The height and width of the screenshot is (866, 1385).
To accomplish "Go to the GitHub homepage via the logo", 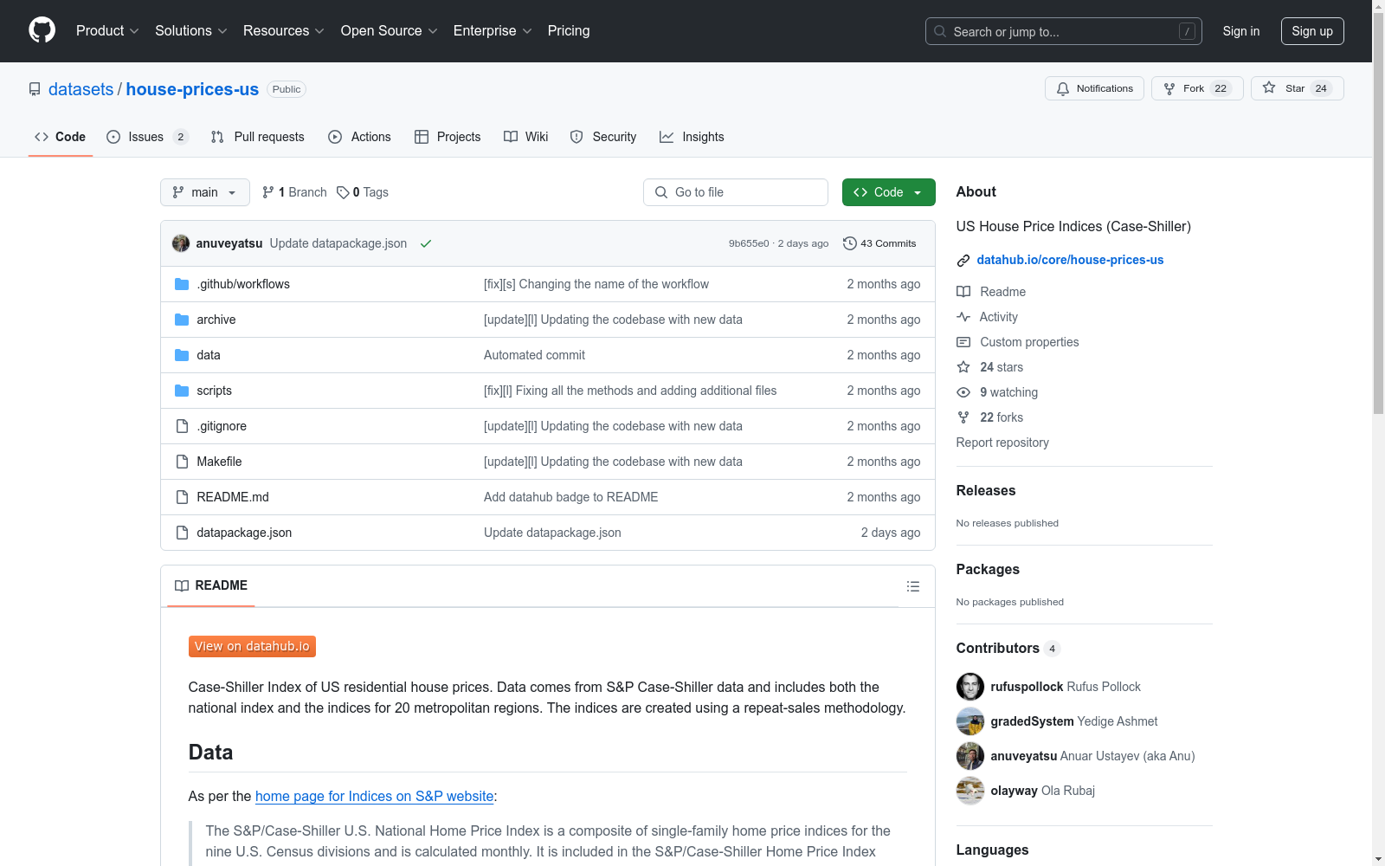I will [42, 30].
